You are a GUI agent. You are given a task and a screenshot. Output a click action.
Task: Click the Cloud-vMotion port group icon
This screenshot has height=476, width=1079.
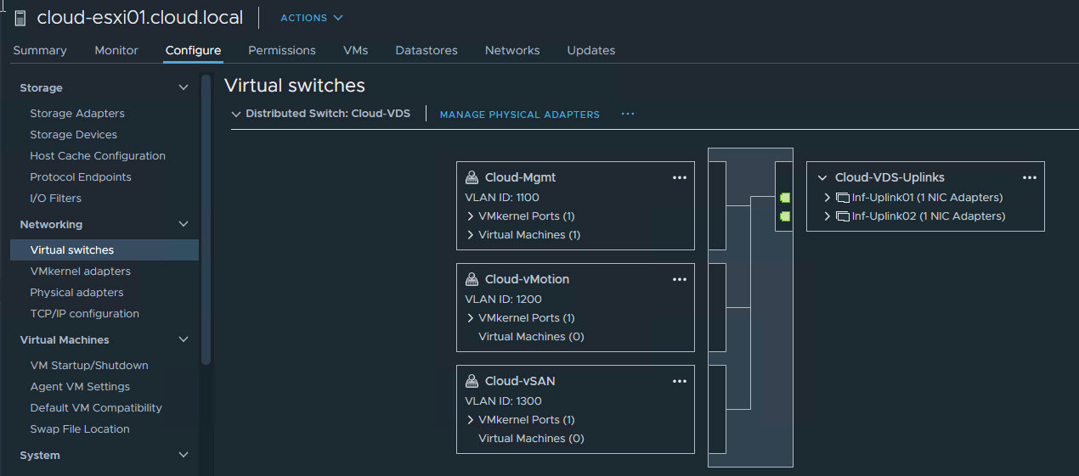472,280
